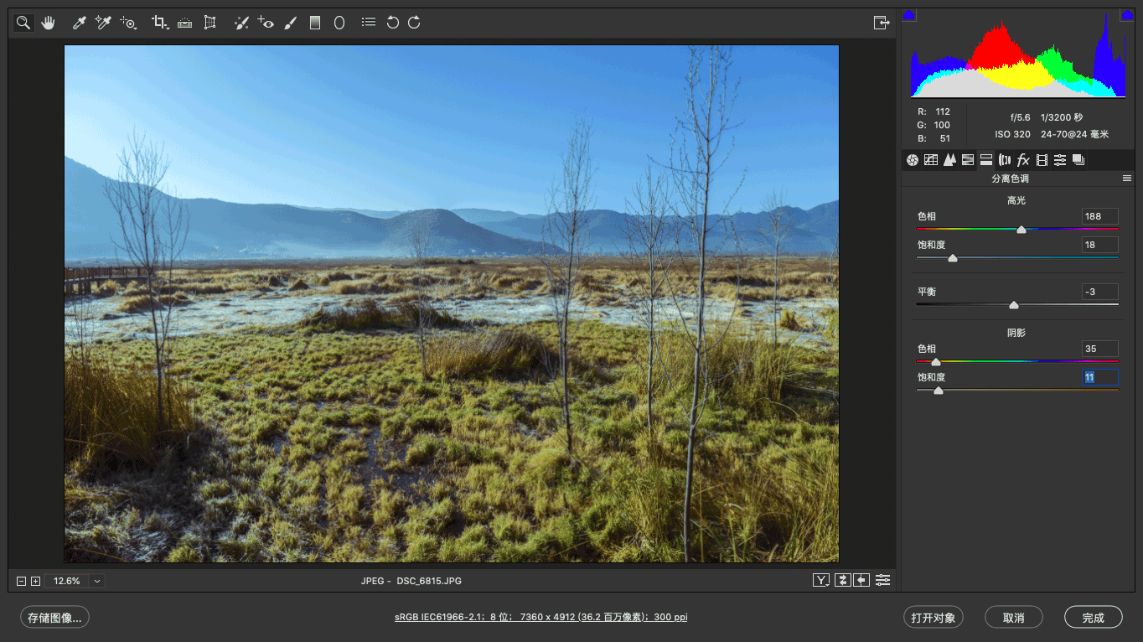Click the highlights 色相 slider handle
1143x642 pixels.
pos(1021,230)
